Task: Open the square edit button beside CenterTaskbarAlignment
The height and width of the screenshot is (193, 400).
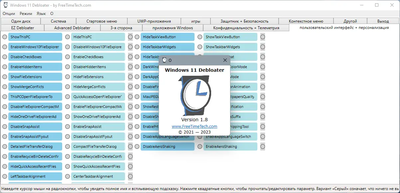Action: tap(130, 176)
